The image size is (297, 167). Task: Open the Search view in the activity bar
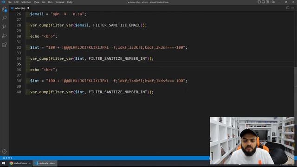(x=4, y=18)
